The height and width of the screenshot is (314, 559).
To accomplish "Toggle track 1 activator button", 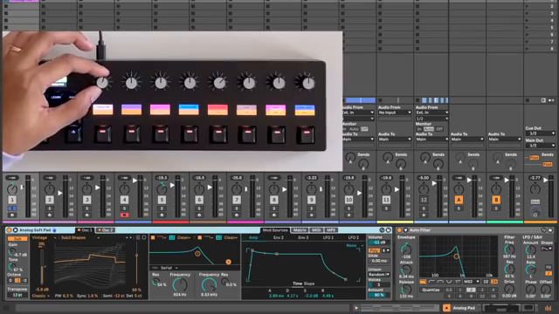I will point(12,200).
